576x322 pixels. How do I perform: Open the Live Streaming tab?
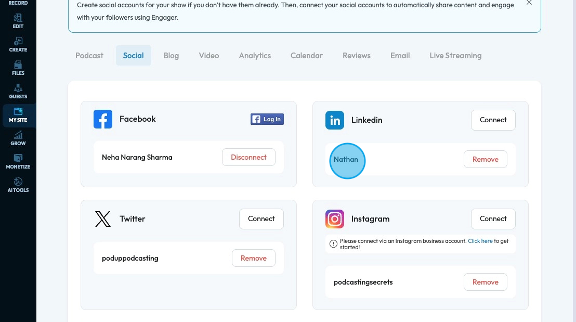(455, 56)
